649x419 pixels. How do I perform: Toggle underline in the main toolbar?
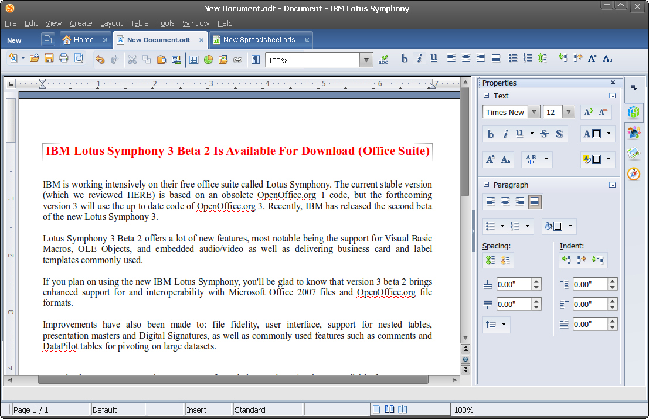coord(434,59)
